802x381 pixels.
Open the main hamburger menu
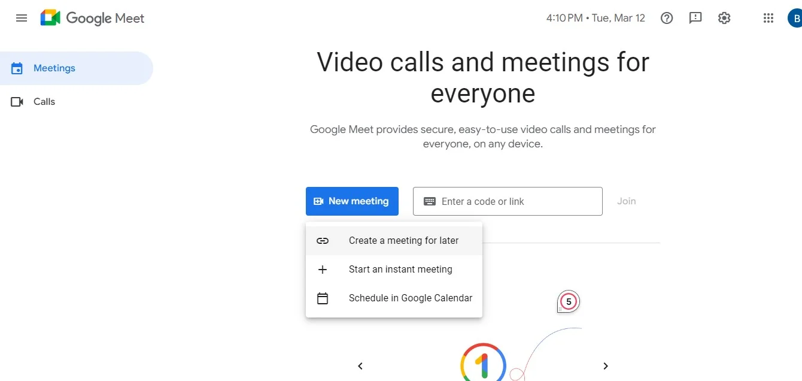[22, 18]
